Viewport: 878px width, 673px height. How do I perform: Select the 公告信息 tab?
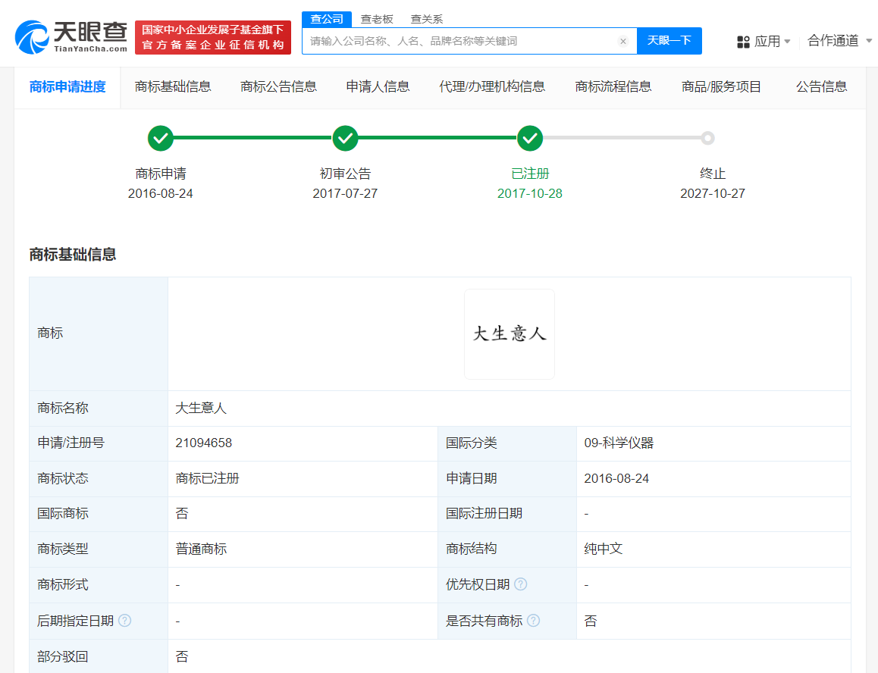coord(821,87)
